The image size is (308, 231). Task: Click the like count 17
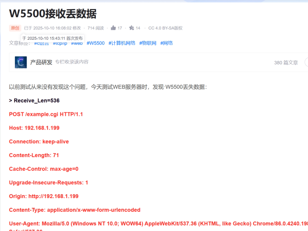coord(120,28)
